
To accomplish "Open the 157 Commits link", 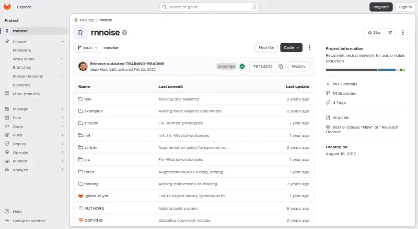I will click(345, 84).
